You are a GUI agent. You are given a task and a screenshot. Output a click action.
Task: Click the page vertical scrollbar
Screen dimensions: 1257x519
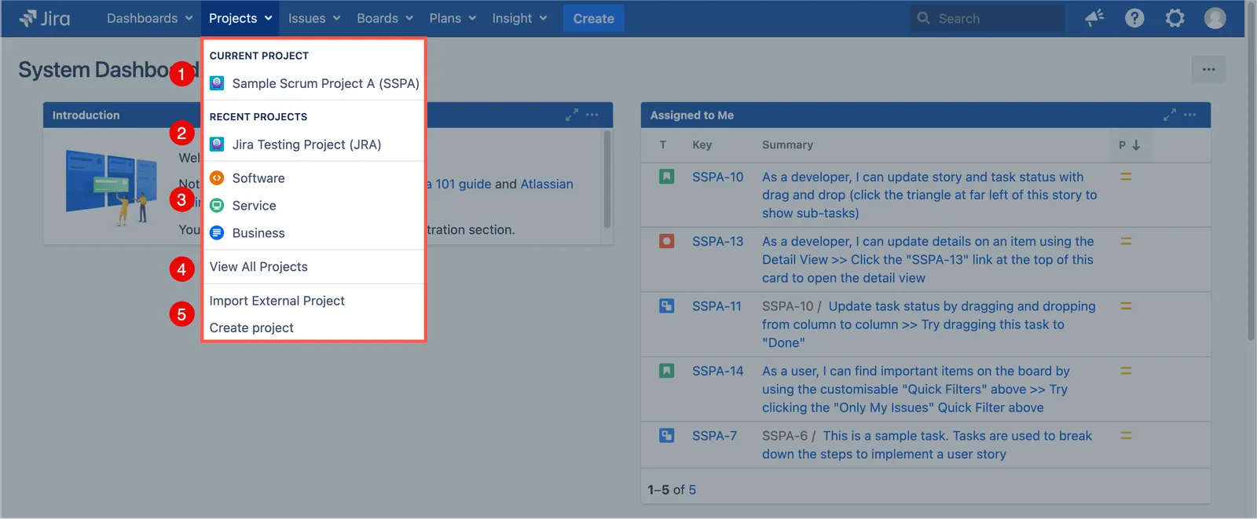[x=1251, y=171]
